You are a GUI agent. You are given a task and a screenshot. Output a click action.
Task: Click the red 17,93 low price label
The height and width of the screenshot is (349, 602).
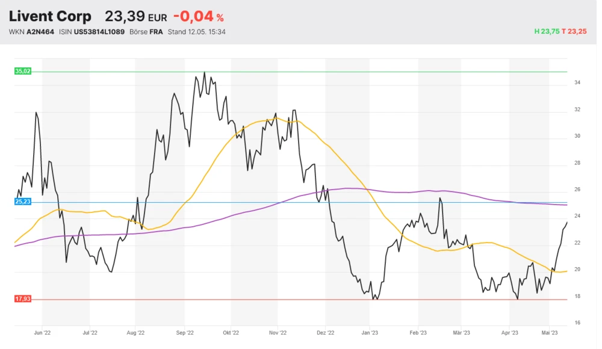(22, 299)
